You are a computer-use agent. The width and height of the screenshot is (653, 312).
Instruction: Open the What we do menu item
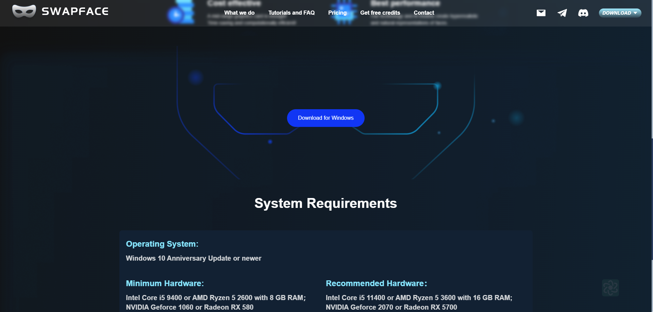pos(239,13)
